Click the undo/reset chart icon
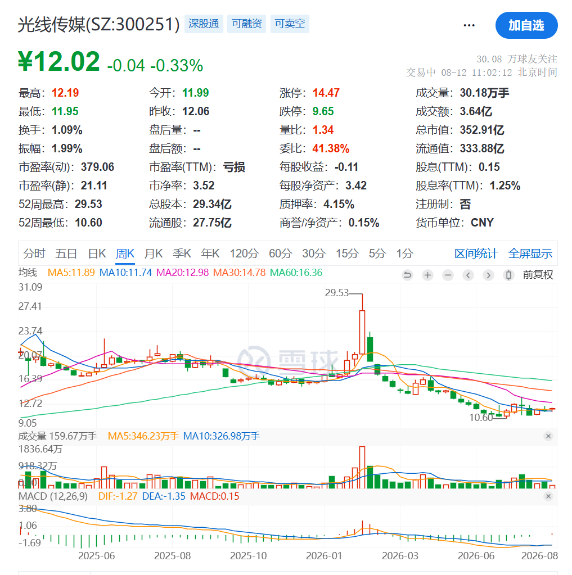The height and width of the screenshot is (575, 572). [407, 275]
